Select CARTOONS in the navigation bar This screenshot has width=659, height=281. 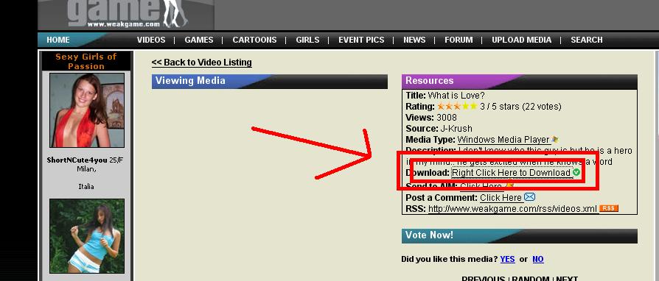point(254,40)
